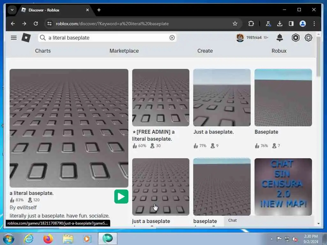Open the Just a baseplate. game thumbnail
327x245 pixels.
222,98
